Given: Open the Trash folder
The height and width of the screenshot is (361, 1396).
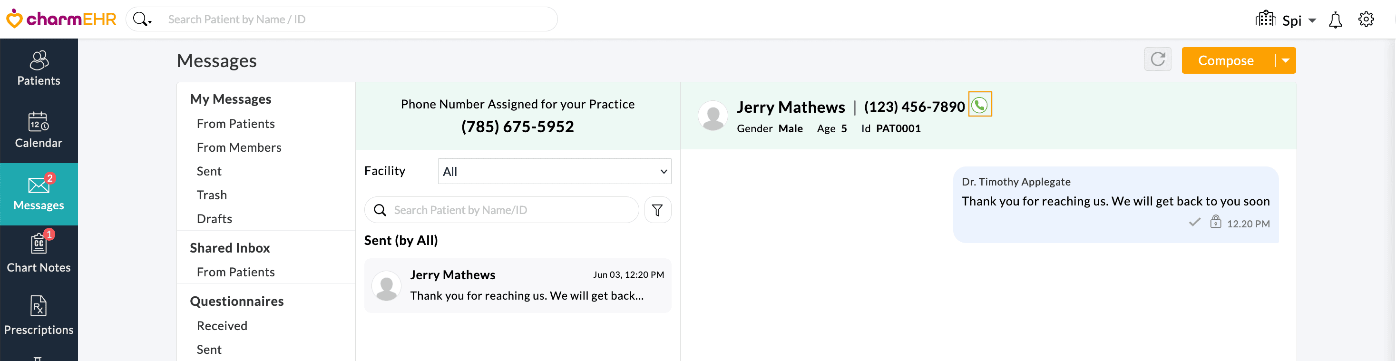Looking at the screenshot, I should [x=212, y=195].
